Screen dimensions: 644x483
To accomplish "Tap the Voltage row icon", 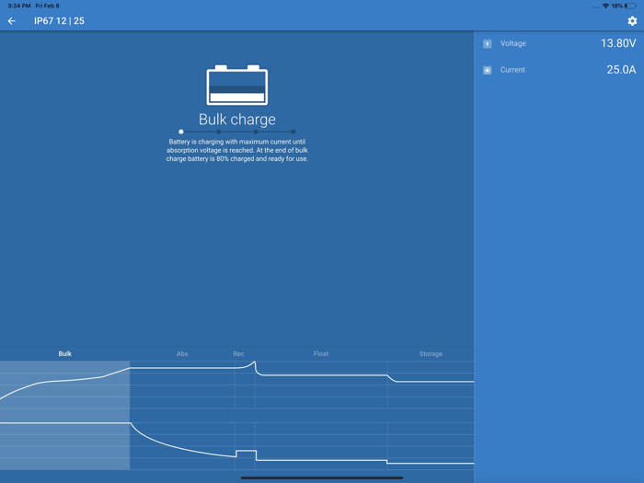I will 487,43.
